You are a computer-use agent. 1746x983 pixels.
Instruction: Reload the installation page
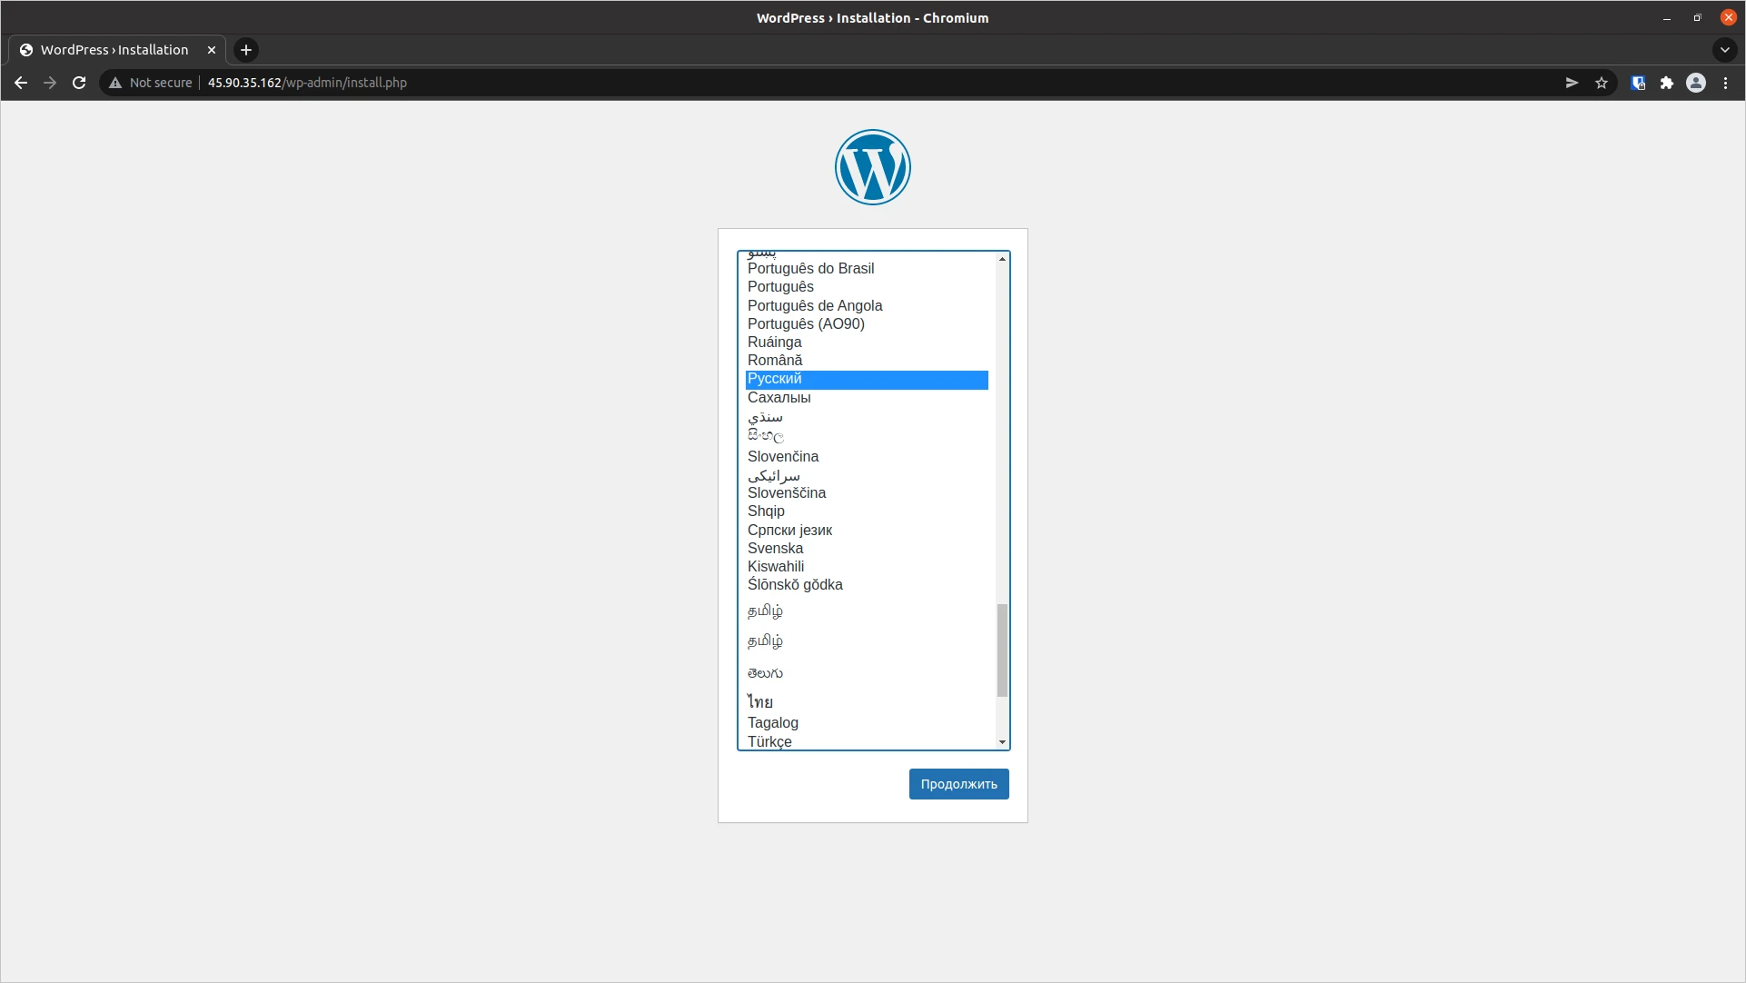point(79,83)
